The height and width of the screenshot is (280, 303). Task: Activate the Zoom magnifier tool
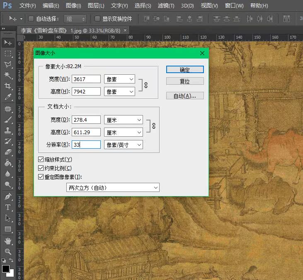click(7, 251)
